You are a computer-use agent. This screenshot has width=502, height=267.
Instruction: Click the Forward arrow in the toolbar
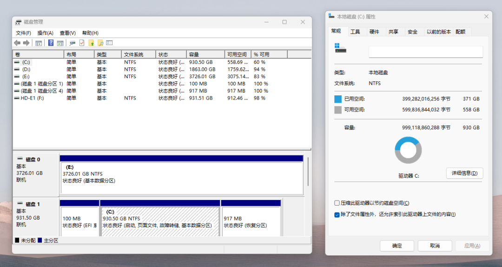26,43
